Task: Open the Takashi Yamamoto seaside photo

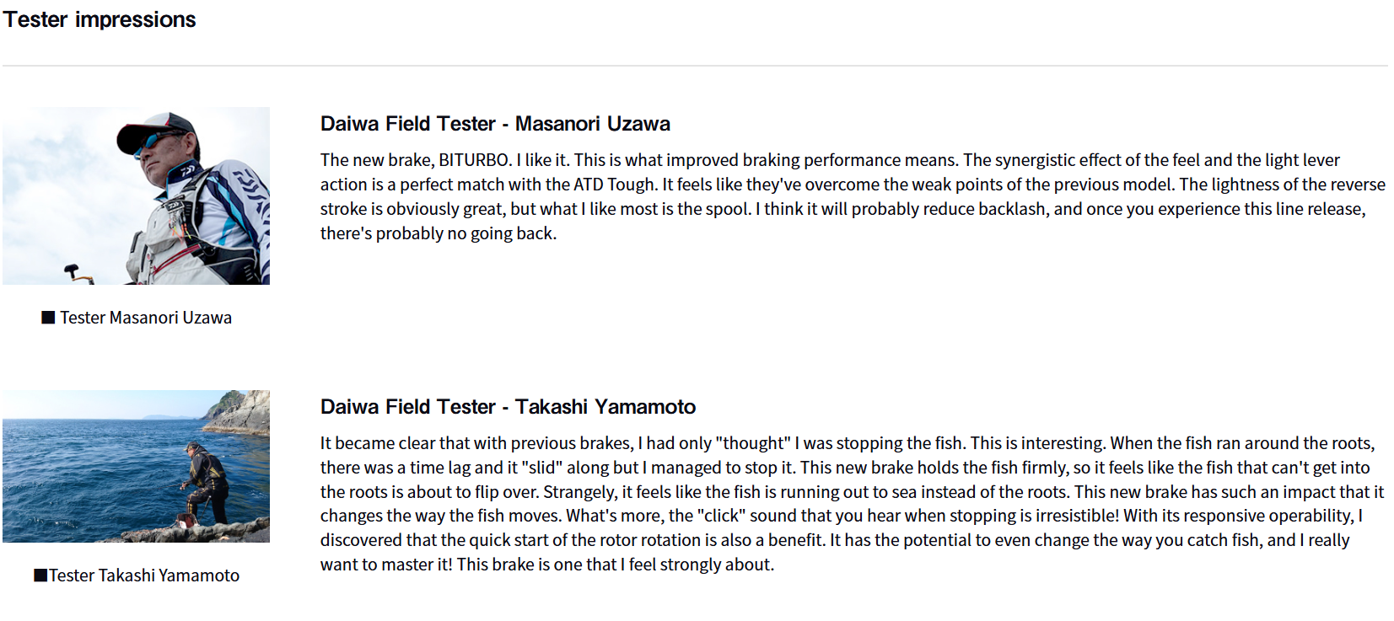Action: pyautogui.click(x=136, y=466)
